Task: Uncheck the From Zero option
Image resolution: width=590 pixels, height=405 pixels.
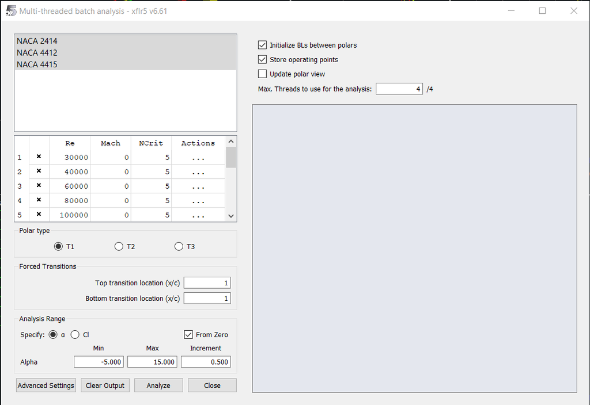Action: coord(188,334)
